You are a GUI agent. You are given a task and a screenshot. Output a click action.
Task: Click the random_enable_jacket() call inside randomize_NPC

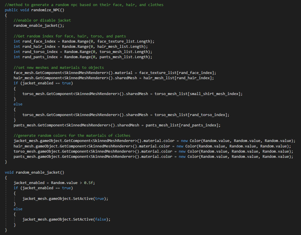pos(39,25)
